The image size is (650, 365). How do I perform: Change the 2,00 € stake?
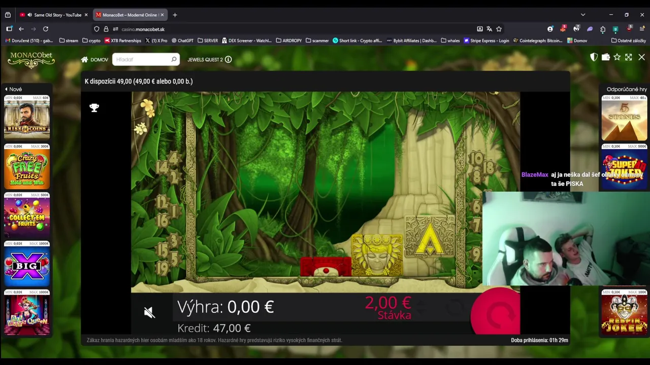388,308
